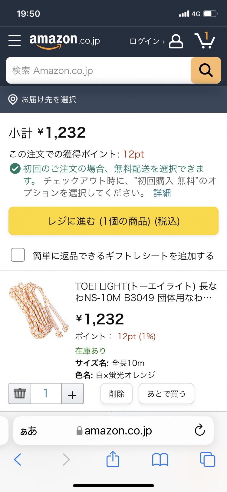Open the hamburger navigation menu
Viewport: 227px width, 492px height.
tap(15, 40)
